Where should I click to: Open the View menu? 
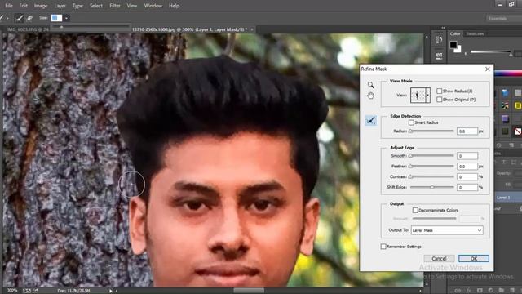[x=132, y=6]
